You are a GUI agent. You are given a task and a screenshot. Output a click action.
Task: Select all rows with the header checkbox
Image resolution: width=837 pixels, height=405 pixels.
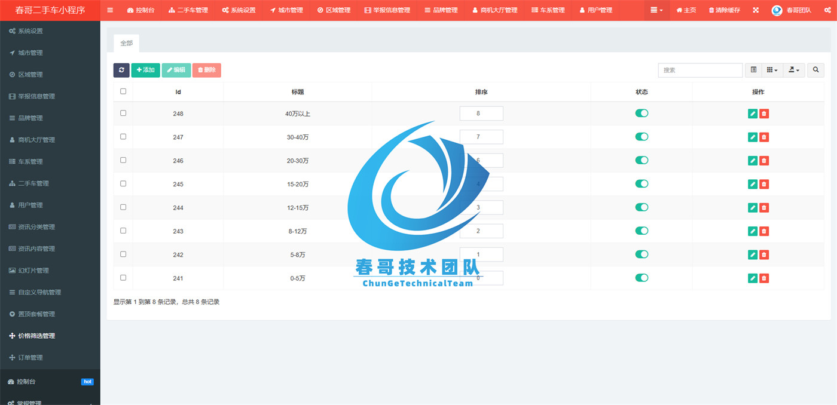(123, 91)
